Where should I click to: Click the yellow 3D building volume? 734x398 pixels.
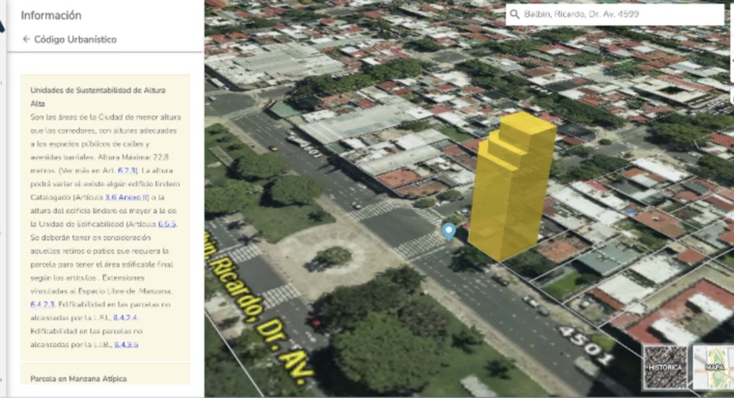512,186
